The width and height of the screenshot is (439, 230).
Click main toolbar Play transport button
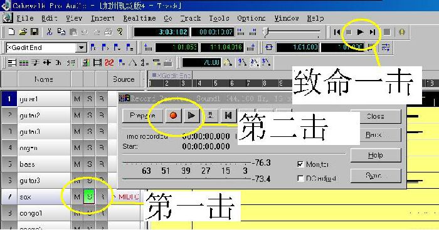click(x=361, y=32)
